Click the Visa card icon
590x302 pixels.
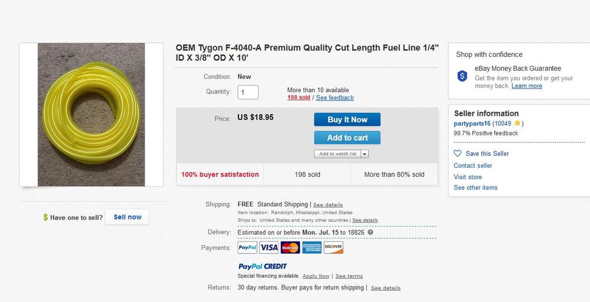(269, 247)
